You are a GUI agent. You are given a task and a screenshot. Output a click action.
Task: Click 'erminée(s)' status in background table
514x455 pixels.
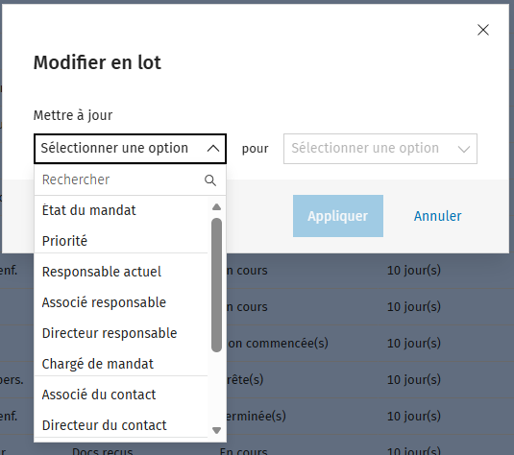[x=256, y=416]
